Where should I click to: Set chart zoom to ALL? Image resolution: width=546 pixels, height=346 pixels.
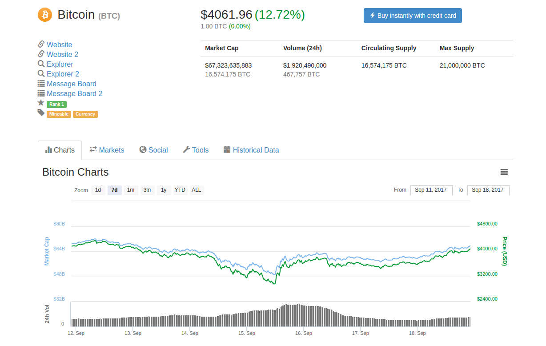click(x=197, y=190)
